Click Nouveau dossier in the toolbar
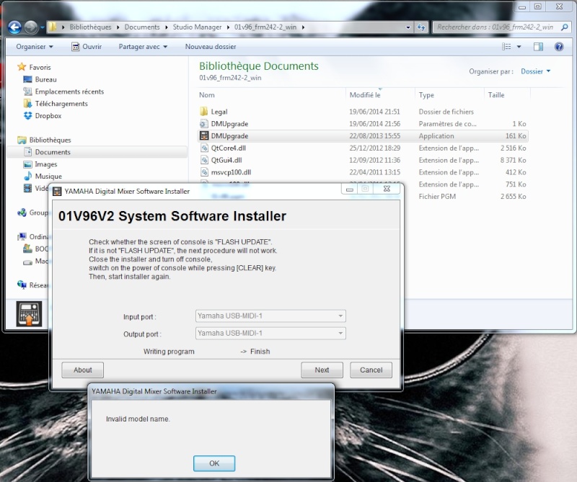The height and width of the screenshot is (482, 577). [211, 47]
